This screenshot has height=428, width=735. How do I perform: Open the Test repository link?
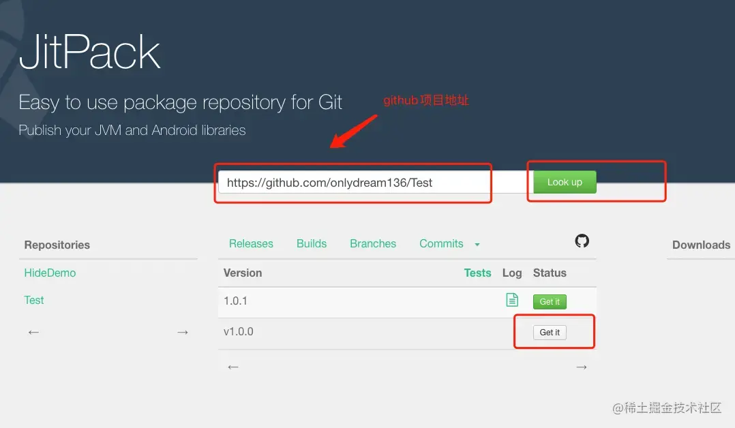point(34,300)
